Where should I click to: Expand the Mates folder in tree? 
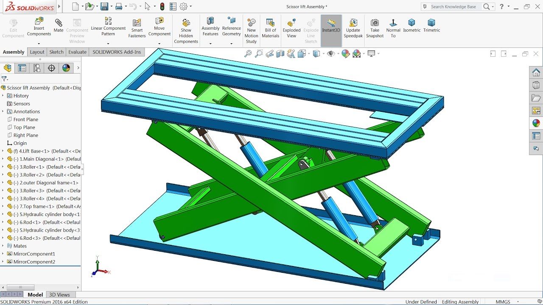coord(3,246)
